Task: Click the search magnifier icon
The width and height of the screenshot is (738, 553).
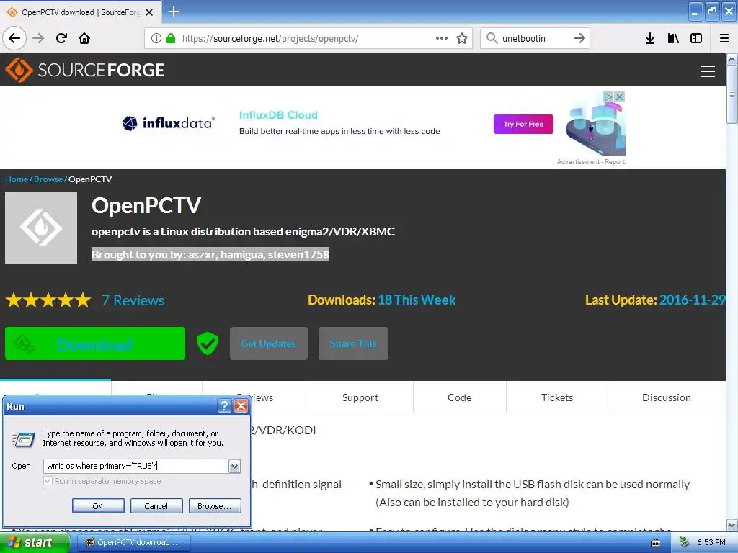Action: click(492, 38)
